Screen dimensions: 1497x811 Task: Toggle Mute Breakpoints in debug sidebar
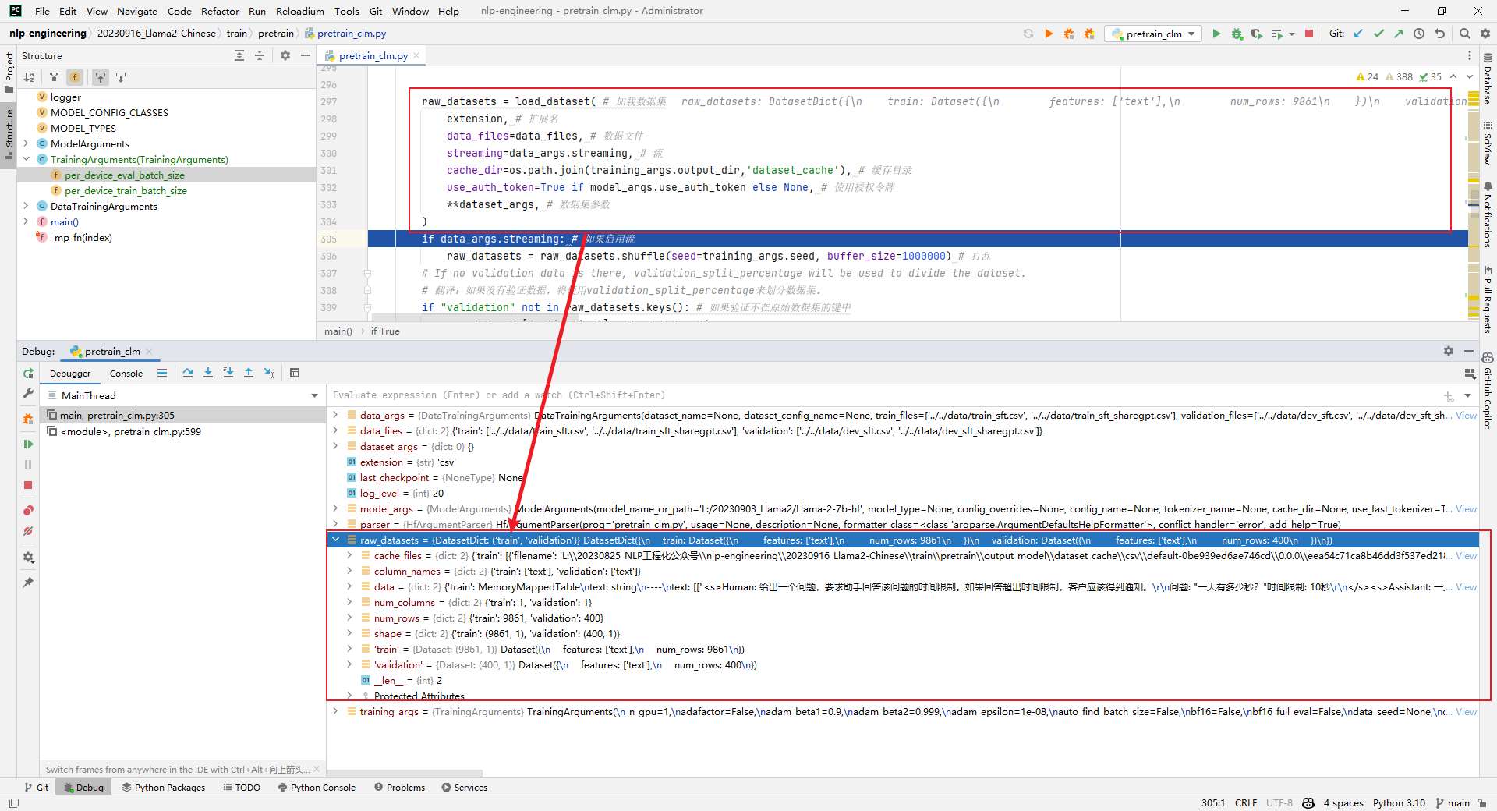click(x=28, y=531)
